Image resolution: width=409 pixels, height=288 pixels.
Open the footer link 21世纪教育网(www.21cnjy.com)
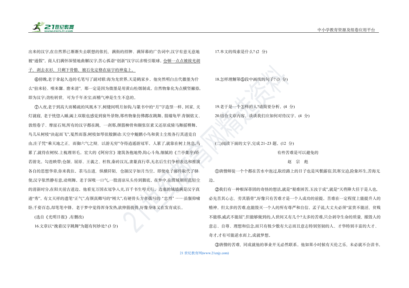pos(204,253)
